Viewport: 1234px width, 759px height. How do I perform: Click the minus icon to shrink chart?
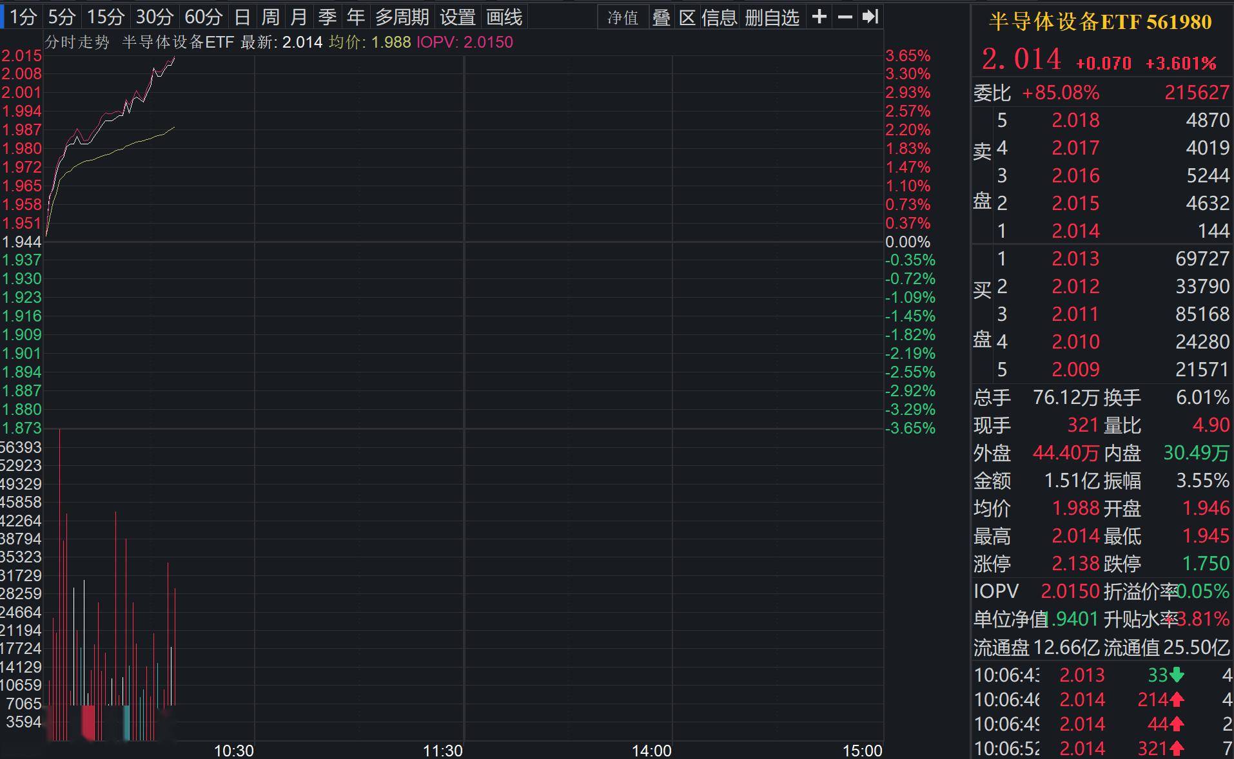click(845, 17)
